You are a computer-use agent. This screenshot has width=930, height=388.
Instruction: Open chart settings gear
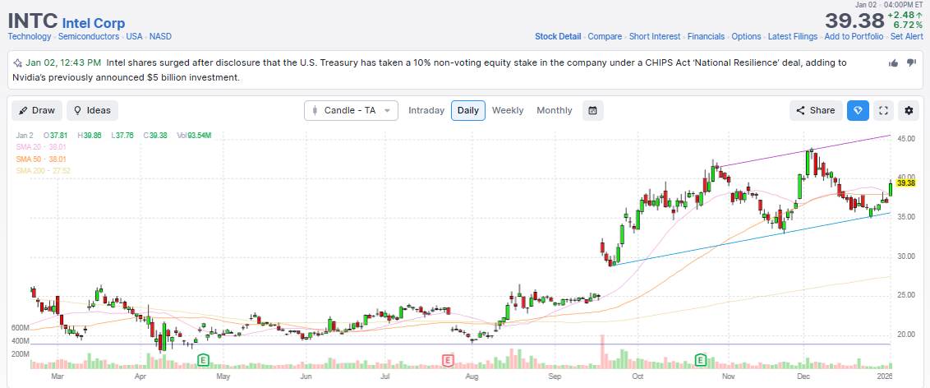coord(909,110)
